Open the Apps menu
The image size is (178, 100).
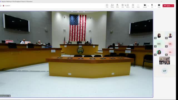(133, 6)
